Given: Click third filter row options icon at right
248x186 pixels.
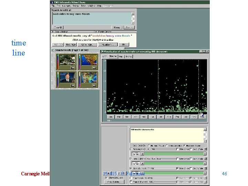Looking at the screenshot, I should click(x=205, y=168).
